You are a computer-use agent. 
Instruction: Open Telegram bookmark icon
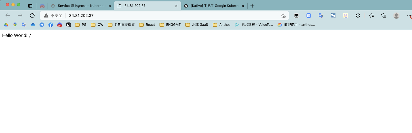tap(42, 25)
